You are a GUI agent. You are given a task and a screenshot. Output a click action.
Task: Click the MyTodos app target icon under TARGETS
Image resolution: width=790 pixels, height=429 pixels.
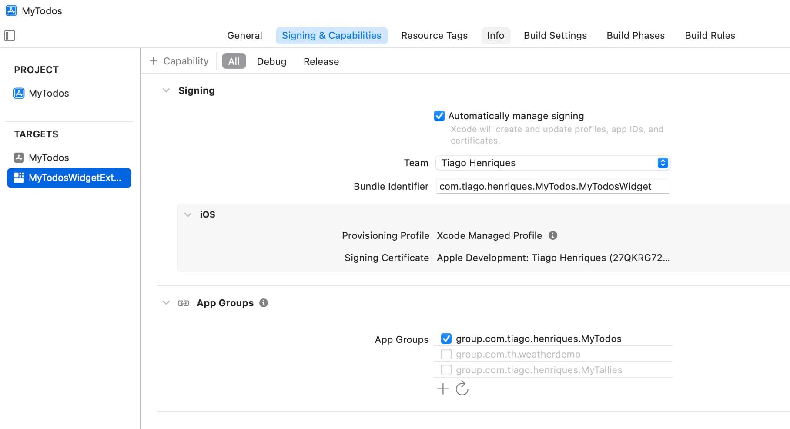coord(19,158)
